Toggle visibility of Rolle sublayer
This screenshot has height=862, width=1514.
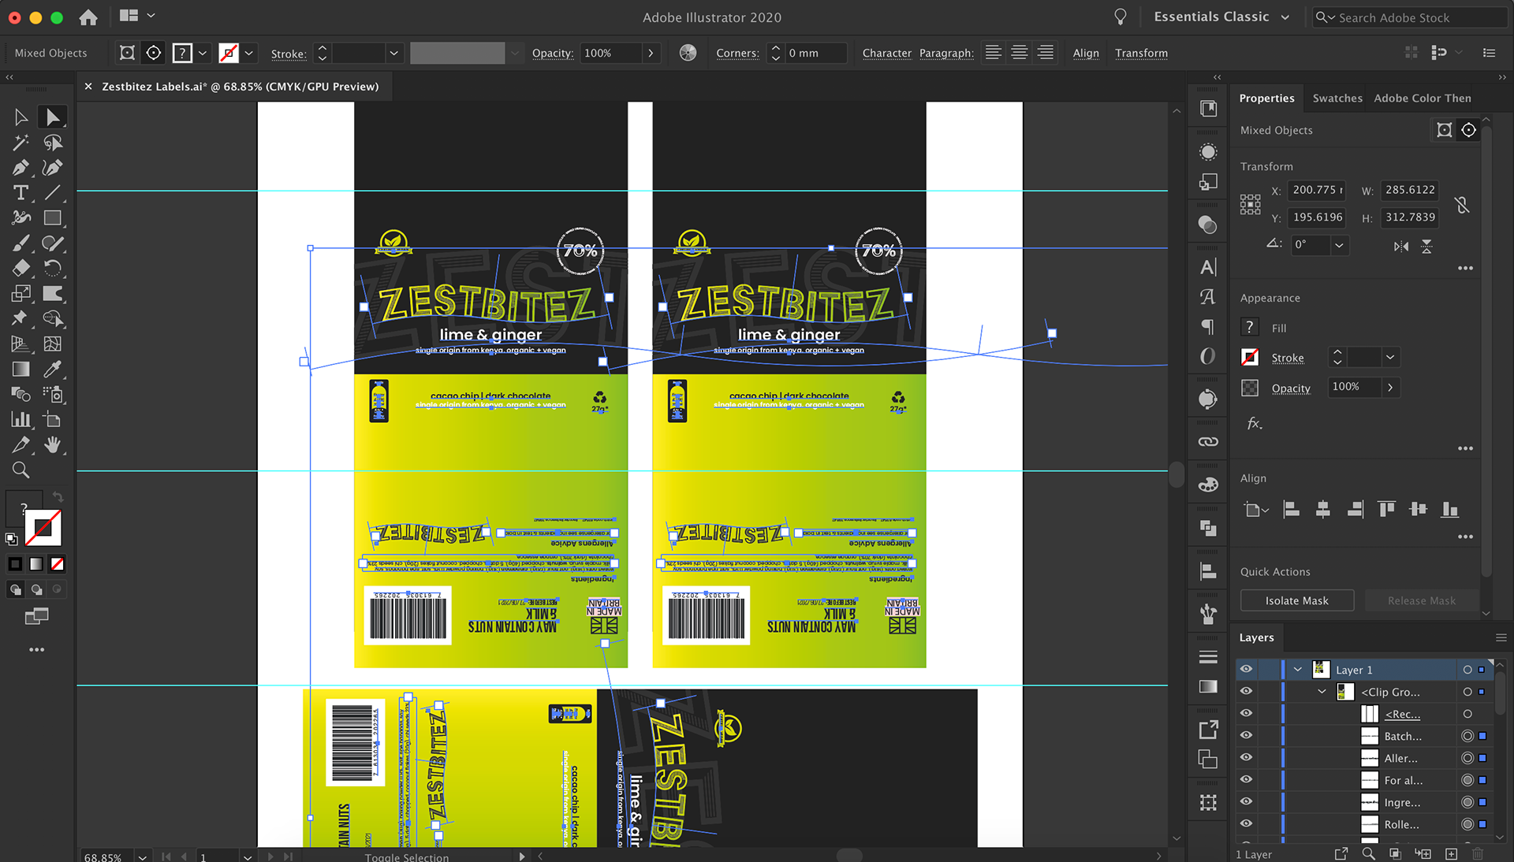coord(1246,824)
